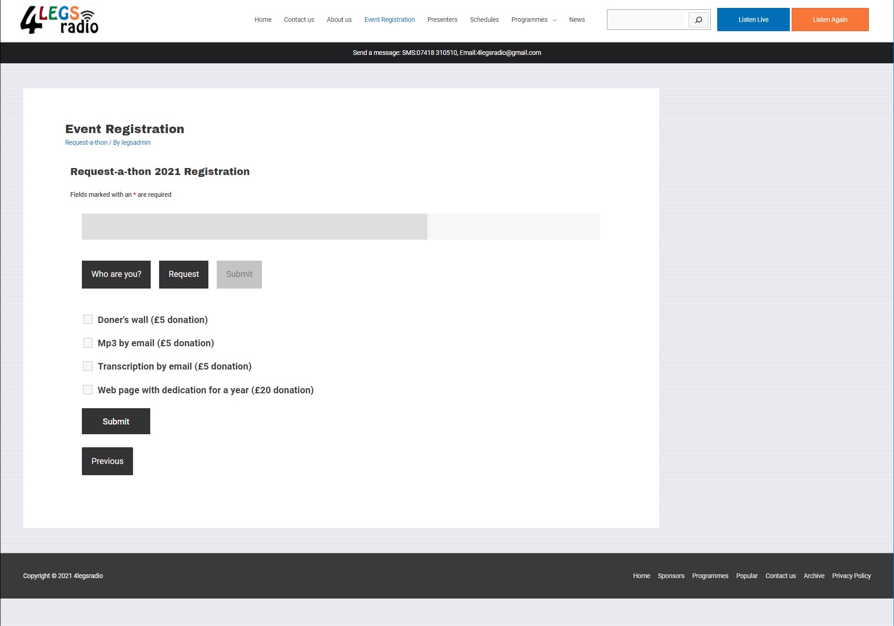The height and width of the screenshot is (626, 894).
Task: Select Web page with dedication checkbox
Action: pos(88,390)
